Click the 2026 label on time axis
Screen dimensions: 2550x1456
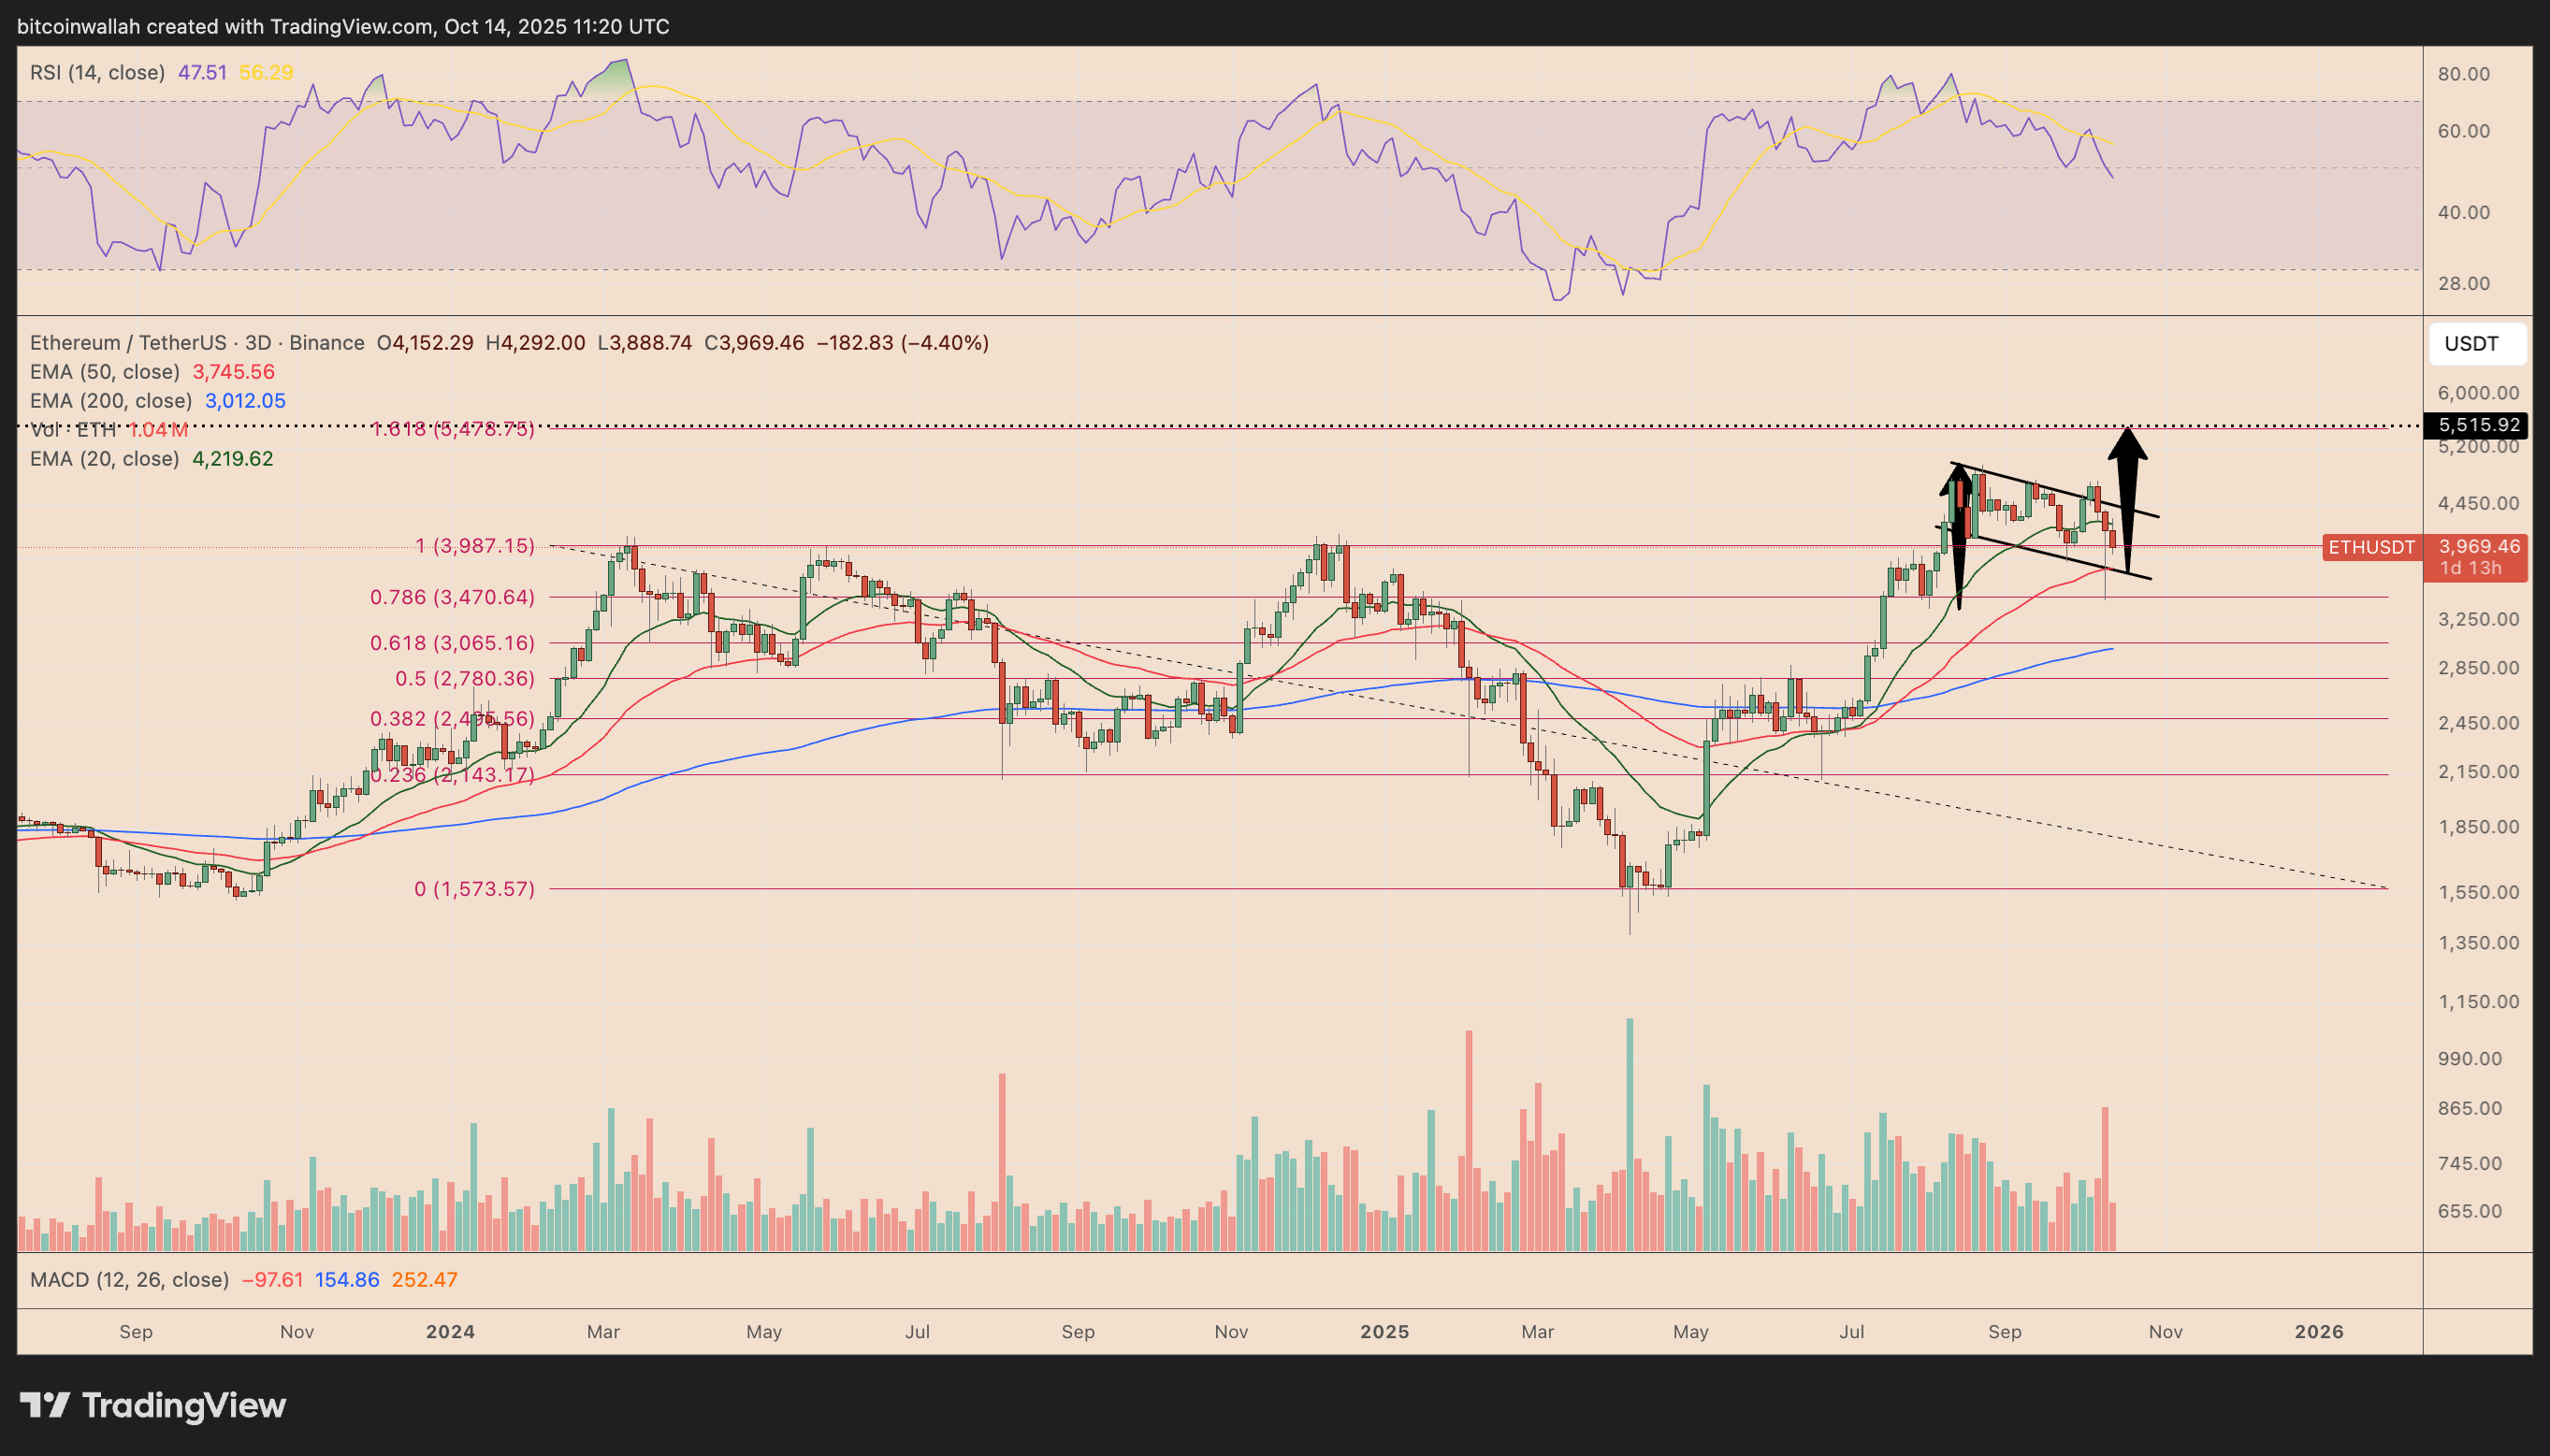tap(2318, 1332)
